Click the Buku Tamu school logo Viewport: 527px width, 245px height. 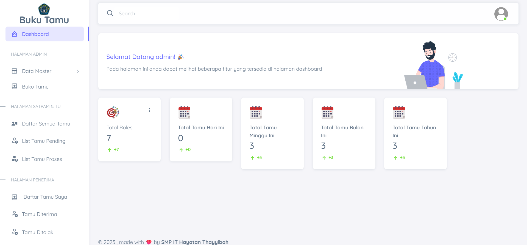(44, 9)
